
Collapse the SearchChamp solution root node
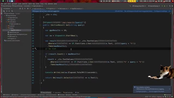click(3, 13)
